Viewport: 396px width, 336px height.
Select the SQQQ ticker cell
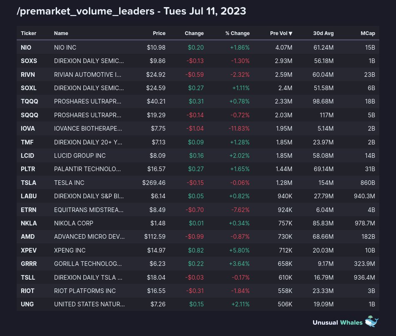pos(29,115)
